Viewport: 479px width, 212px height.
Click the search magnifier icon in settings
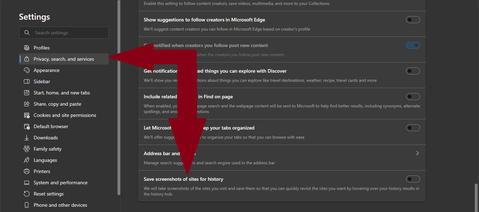pyautogui.click(x=27, y=33)
